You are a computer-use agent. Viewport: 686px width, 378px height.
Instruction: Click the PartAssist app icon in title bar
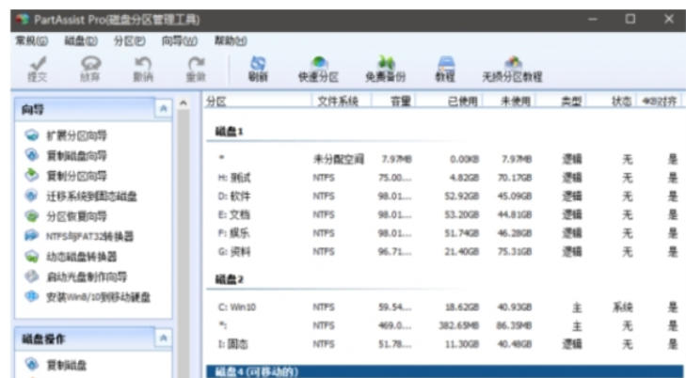click(x=22, y=20)
